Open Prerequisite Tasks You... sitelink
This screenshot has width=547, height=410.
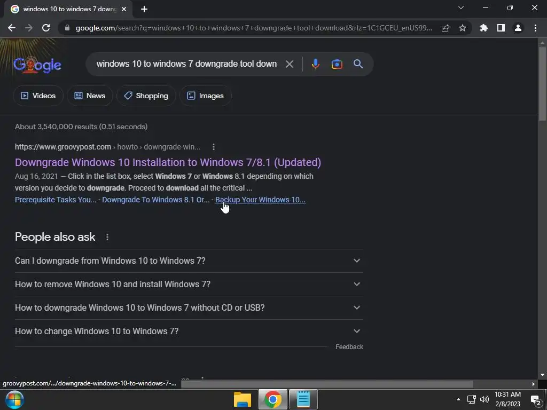pyautogui.click(x=56, y=200)
